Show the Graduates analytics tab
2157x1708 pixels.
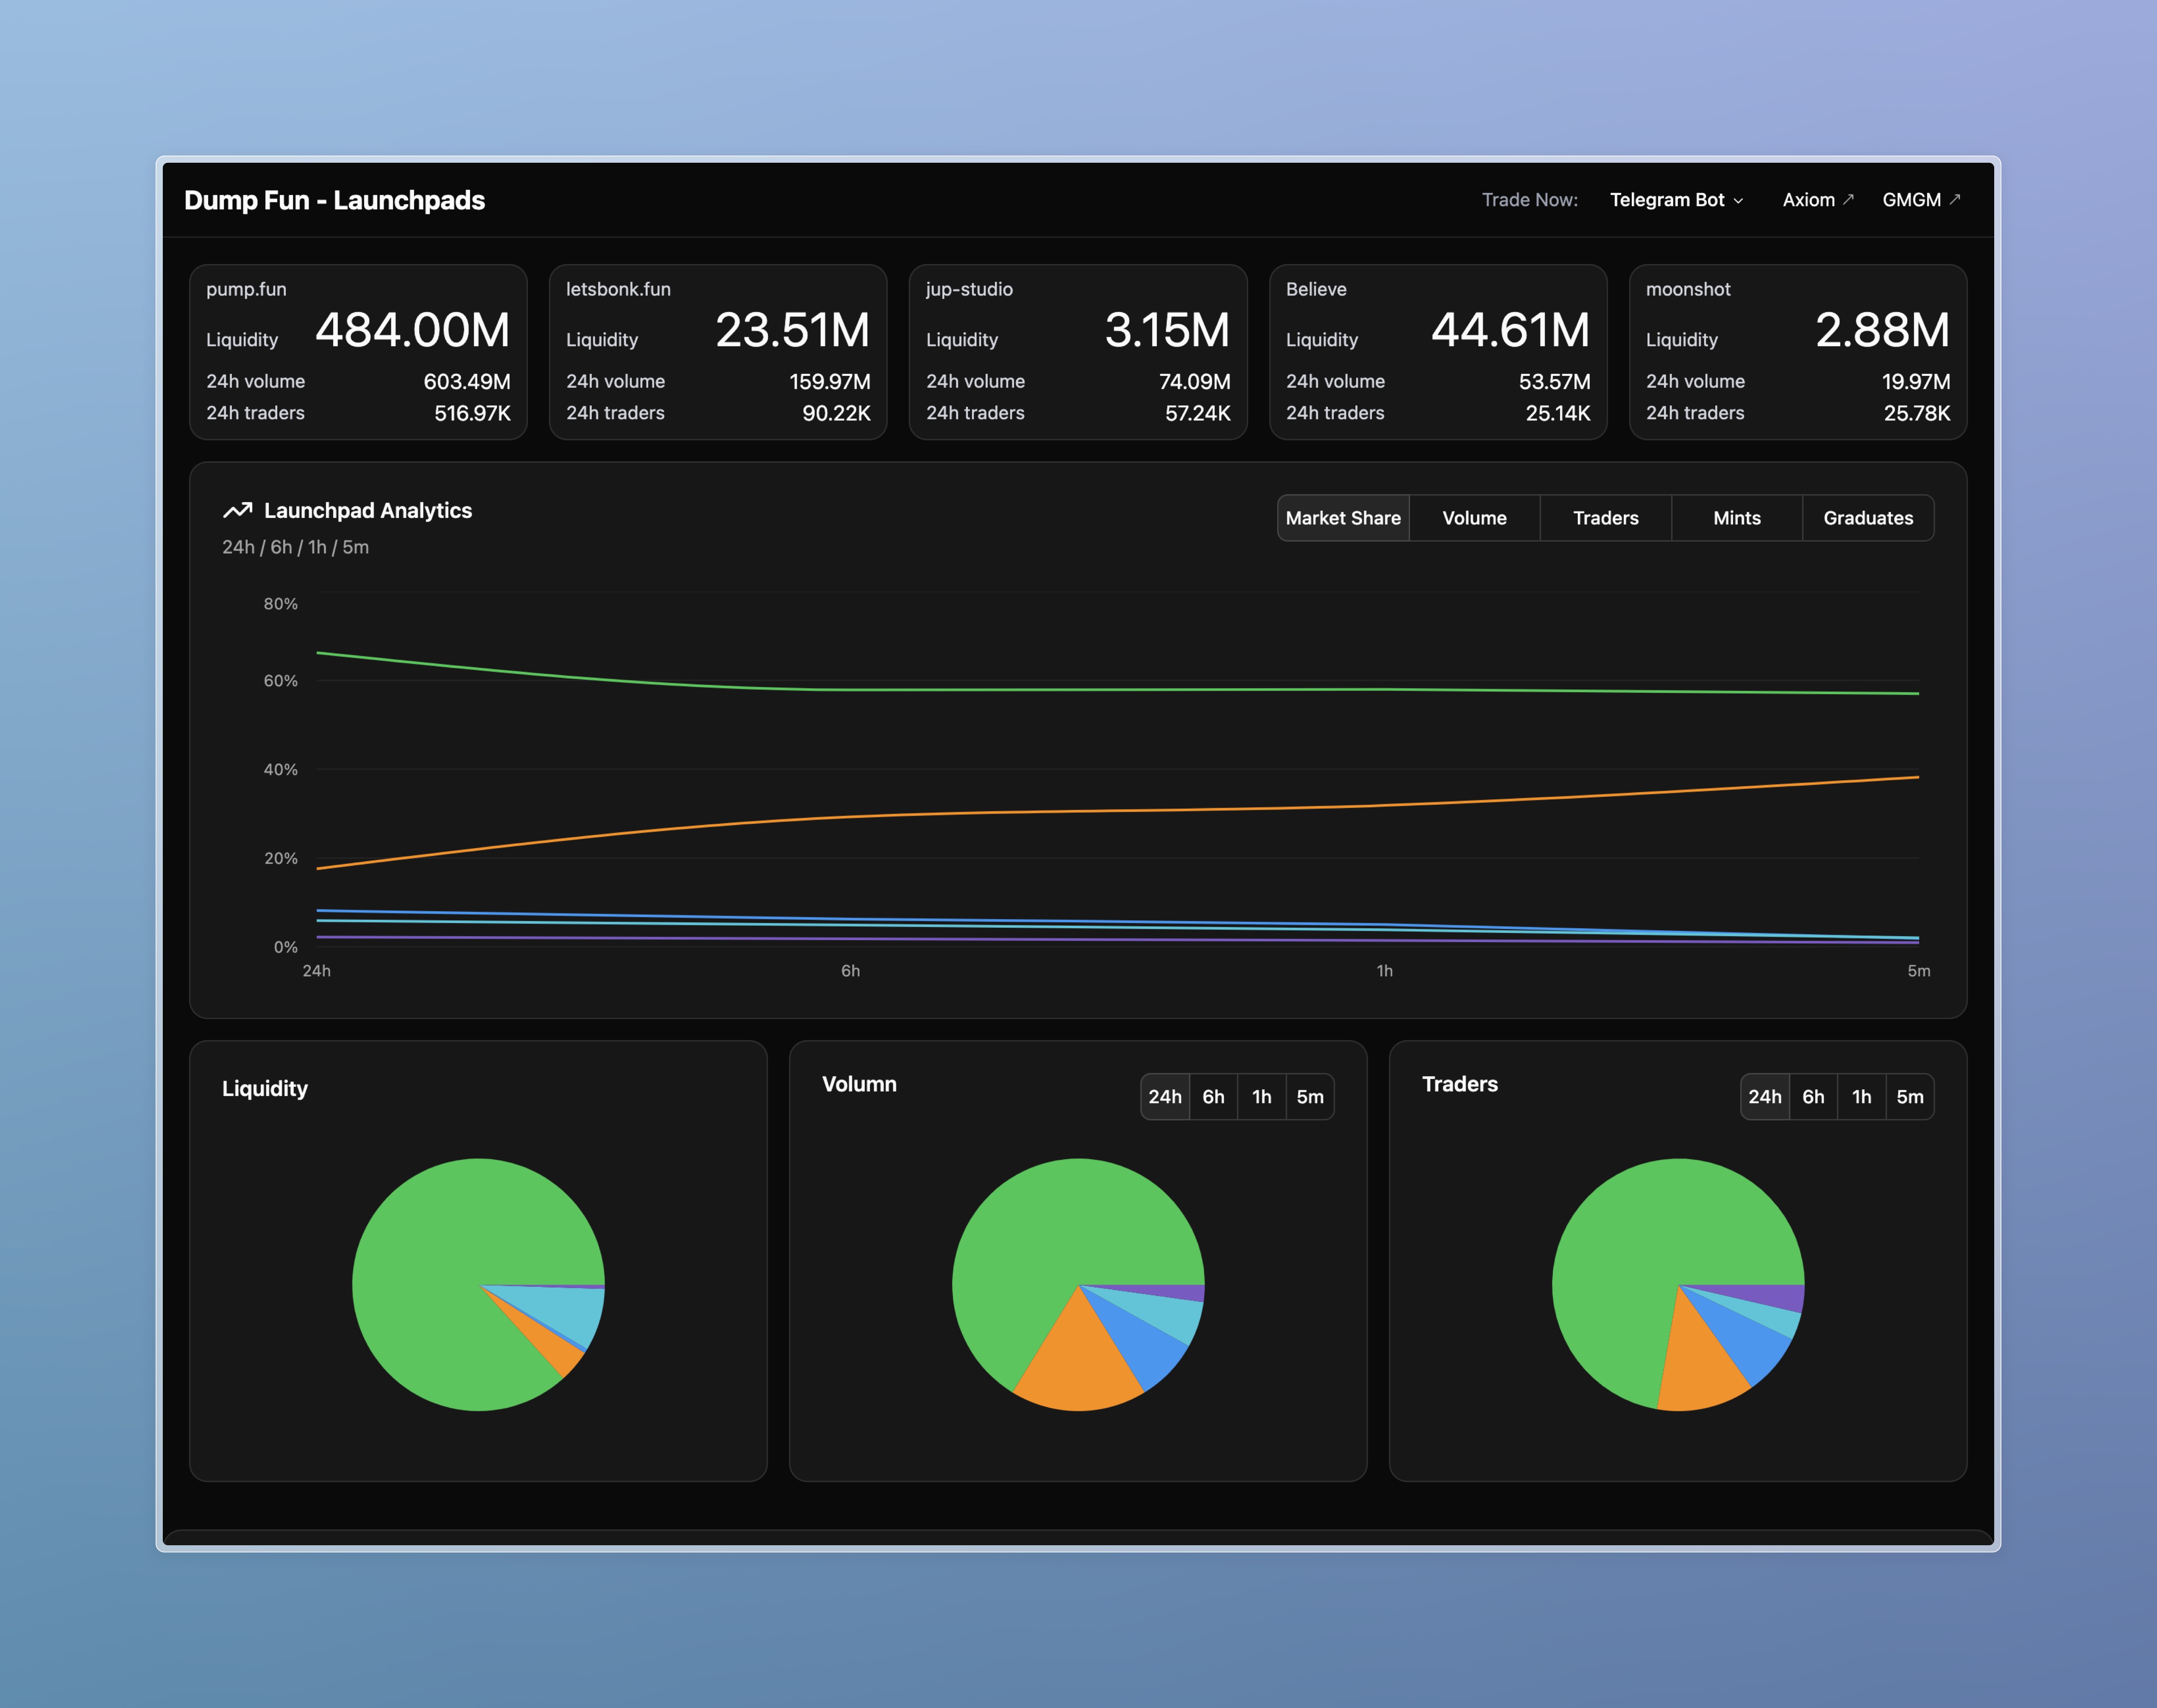pos(1867,518)
